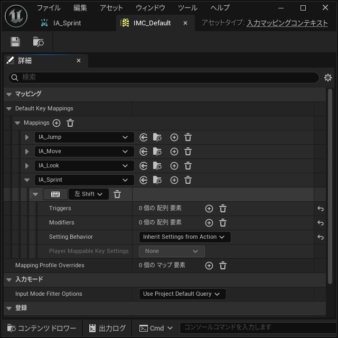338x338 pixels.
Task: Use selected asset for the IA_Move row
Action: [x=143, y=152]
